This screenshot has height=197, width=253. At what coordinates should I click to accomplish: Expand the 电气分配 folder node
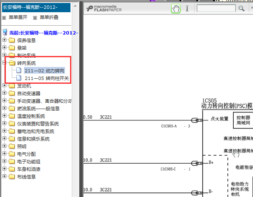click(x=4, y=154)
